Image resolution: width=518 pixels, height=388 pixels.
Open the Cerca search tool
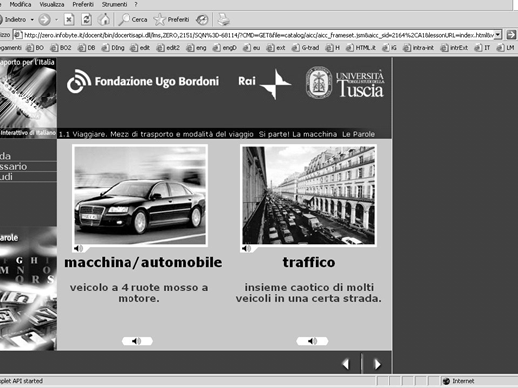[133, 20]
